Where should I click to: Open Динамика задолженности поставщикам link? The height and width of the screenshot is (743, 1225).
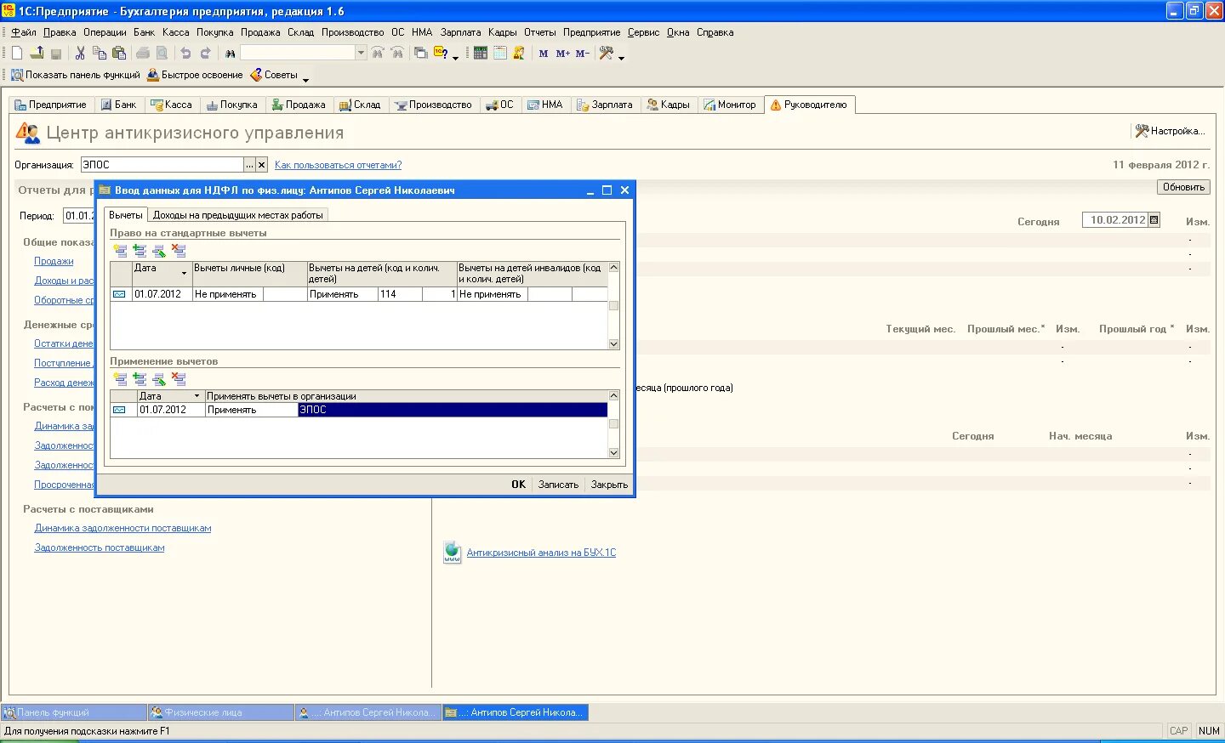pyautogui.click(x=122, y=528)
